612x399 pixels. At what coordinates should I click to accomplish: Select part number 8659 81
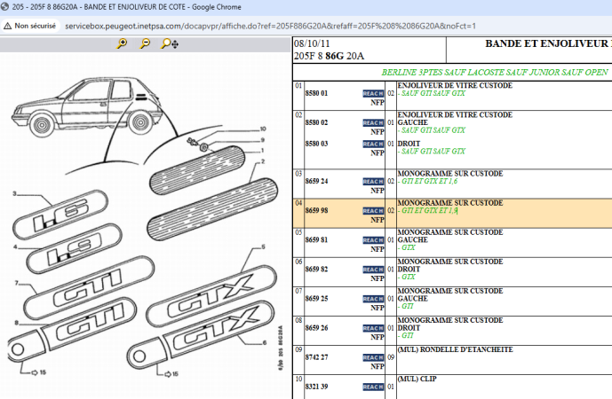(x=317, y=239)
